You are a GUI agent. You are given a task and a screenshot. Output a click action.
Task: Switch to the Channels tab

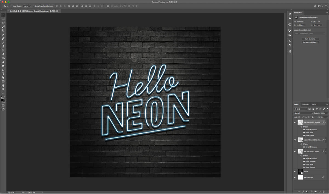coord(305,104)
